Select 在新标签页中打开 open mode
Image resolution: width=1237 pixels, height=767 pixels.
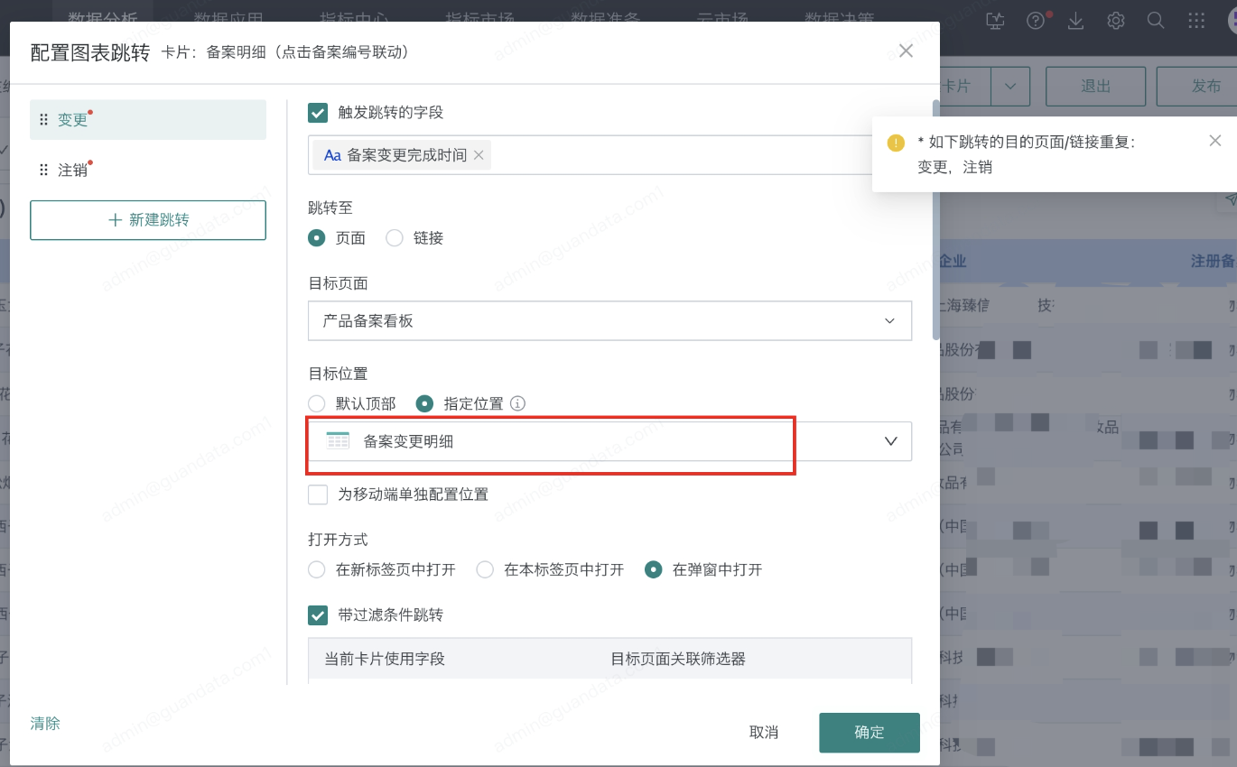[x=317, y=569]
